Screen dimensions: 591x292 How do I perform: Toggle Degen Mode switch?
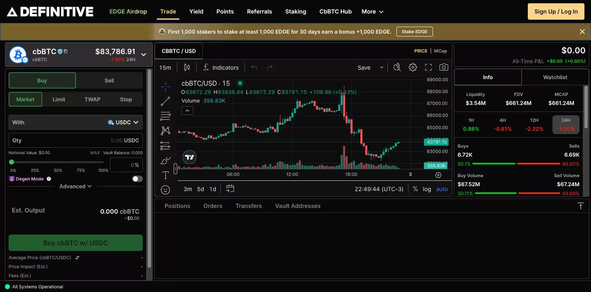point(137,179)
